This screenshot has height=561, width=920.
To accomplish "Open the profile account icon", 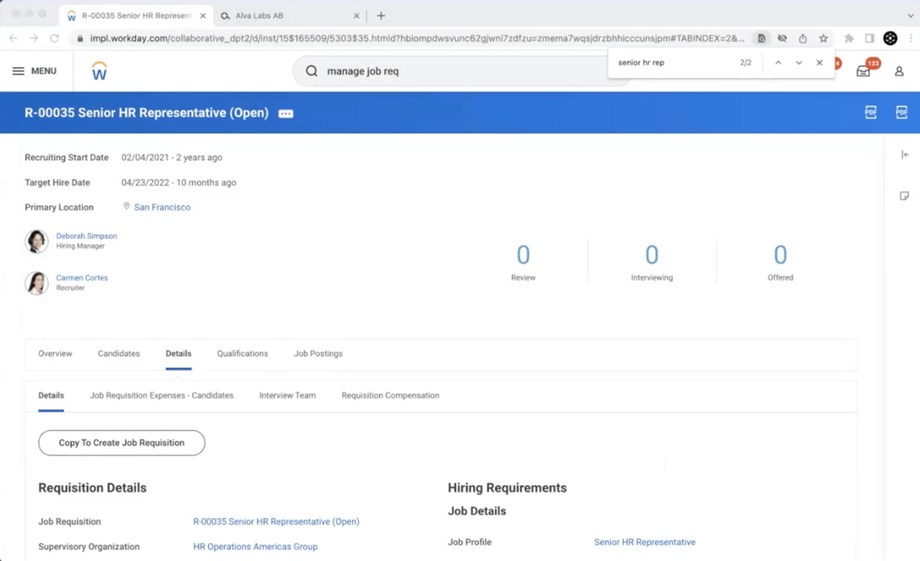I will tap(899, 71).
